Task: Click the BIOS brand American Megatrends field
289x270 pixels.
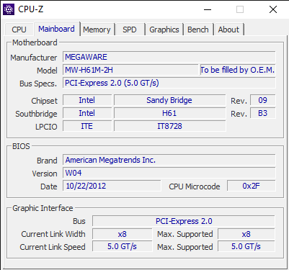Action: (x=169, y=160)
